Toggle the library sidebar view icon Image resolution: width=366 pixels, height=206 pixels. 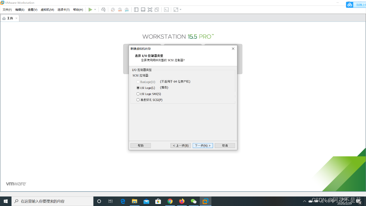(136, 10)
